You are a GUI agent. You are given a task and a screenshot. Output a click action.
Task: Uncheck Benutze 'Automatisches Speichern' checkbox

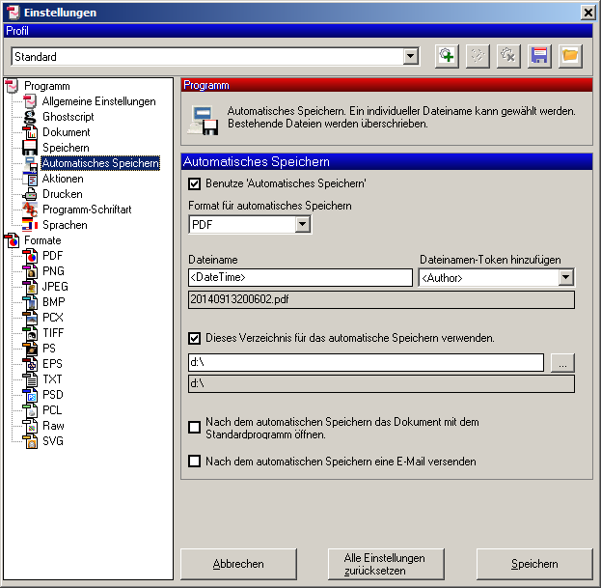click(194, 183)
